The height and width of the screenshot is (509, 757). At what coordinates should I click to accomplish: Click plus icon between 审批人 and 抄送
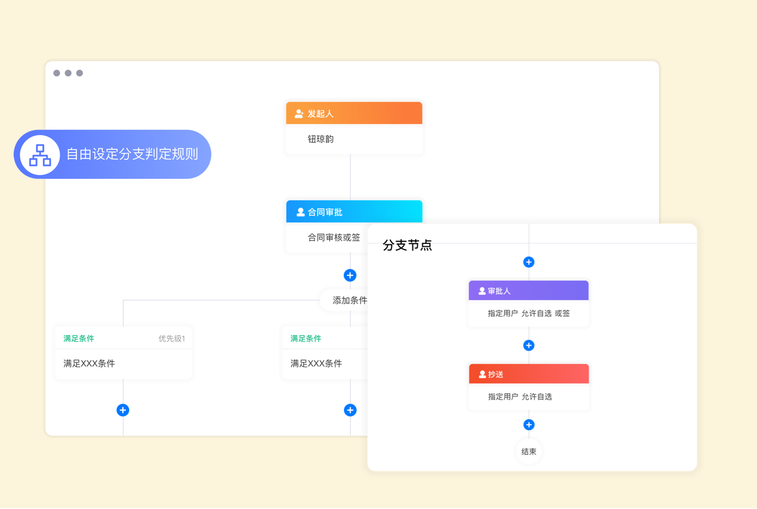tap(529, 345)
